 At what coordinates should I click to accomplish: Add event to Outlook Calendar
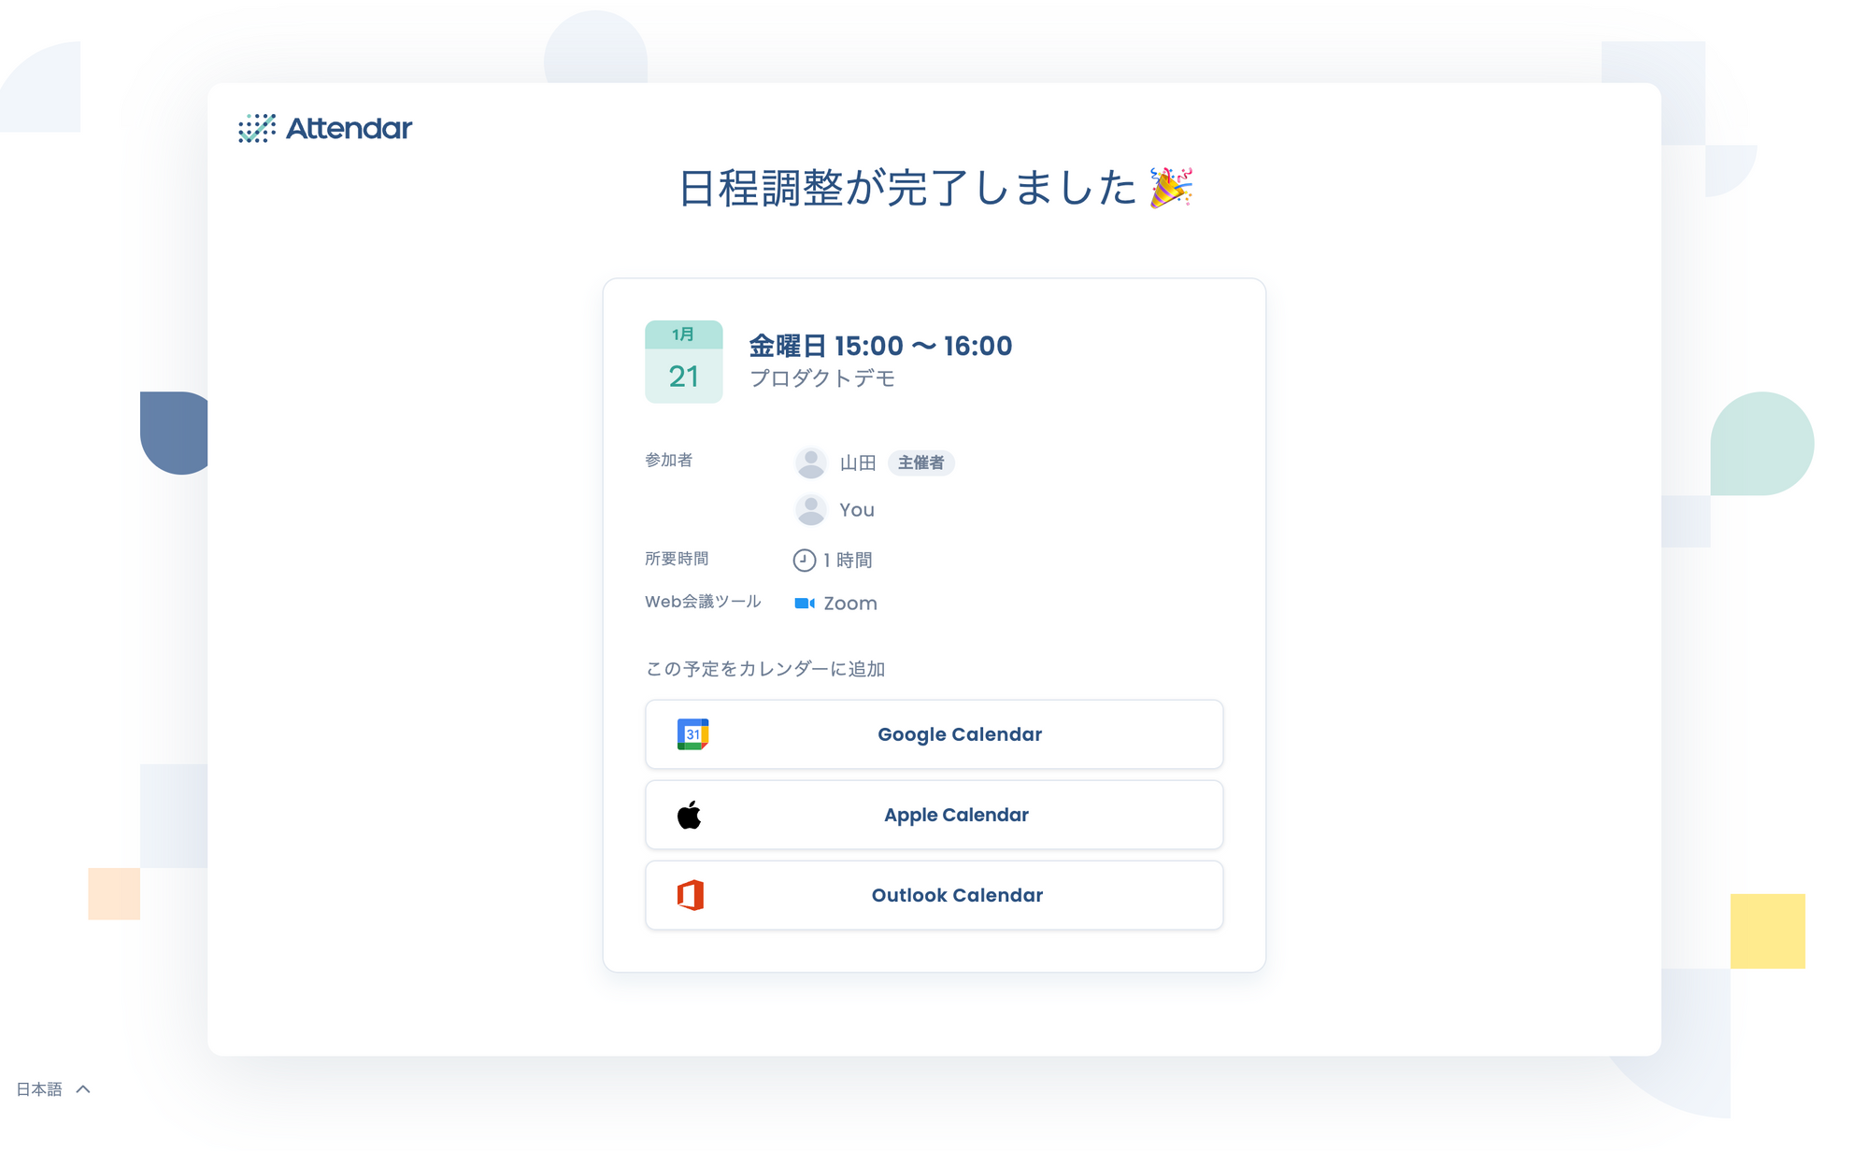point(934,895)
